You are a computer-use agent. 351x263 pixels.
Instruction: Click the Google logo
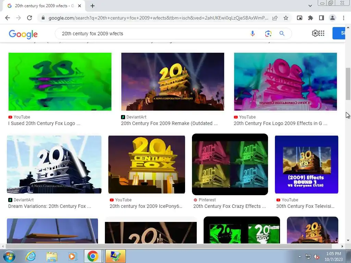point(23,34)
